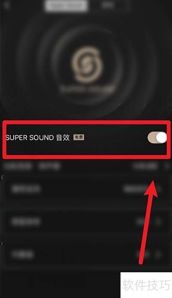Switch to the dim second top tab

108,5
